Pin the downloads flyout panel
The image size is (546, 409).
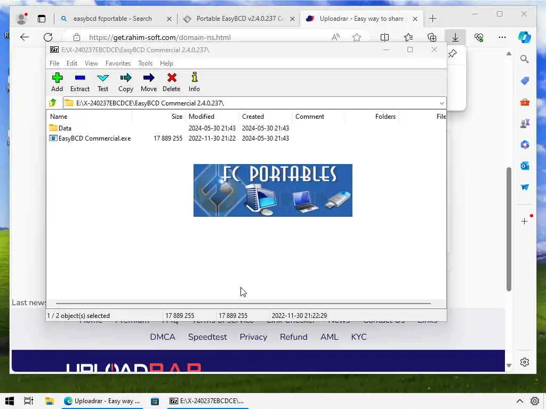pyautogui.click(x=453, y=54)
